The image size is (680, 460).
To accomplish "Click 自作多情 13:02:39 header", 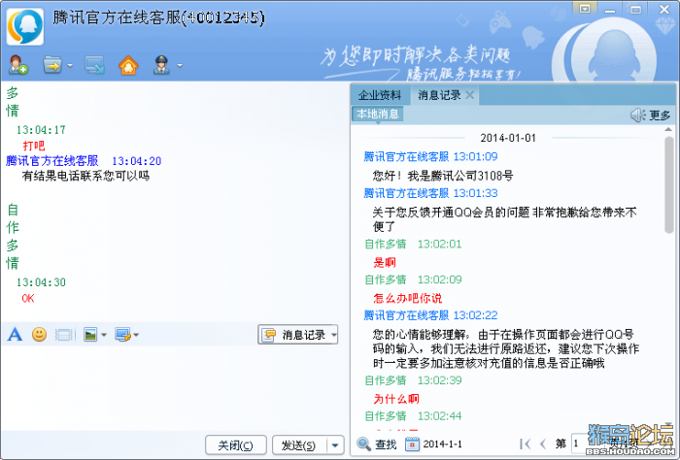I will 413,380.
